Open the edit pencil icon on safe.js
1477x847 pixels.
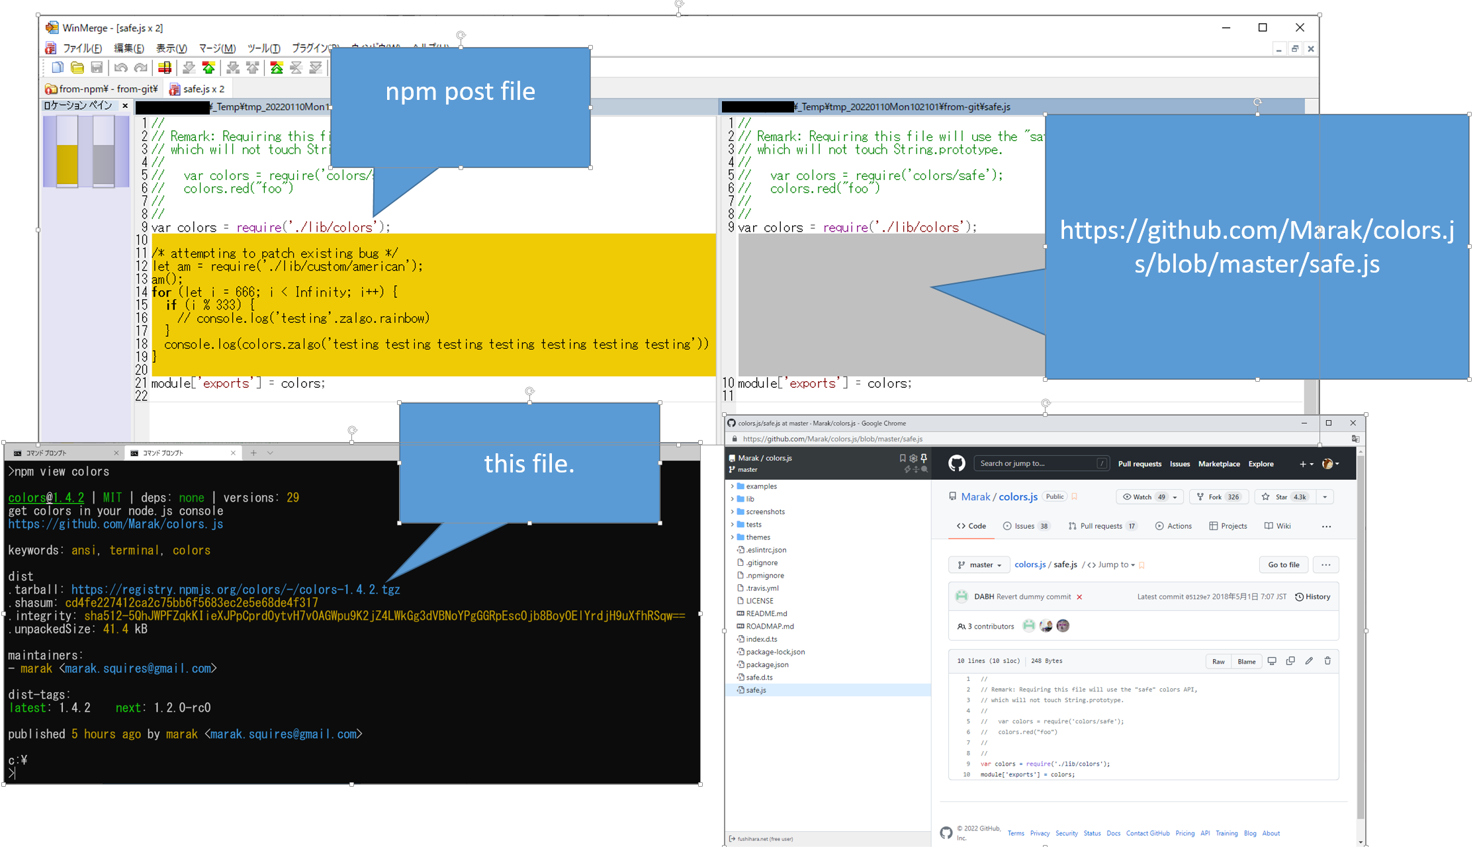click(x=1309, y=660)
